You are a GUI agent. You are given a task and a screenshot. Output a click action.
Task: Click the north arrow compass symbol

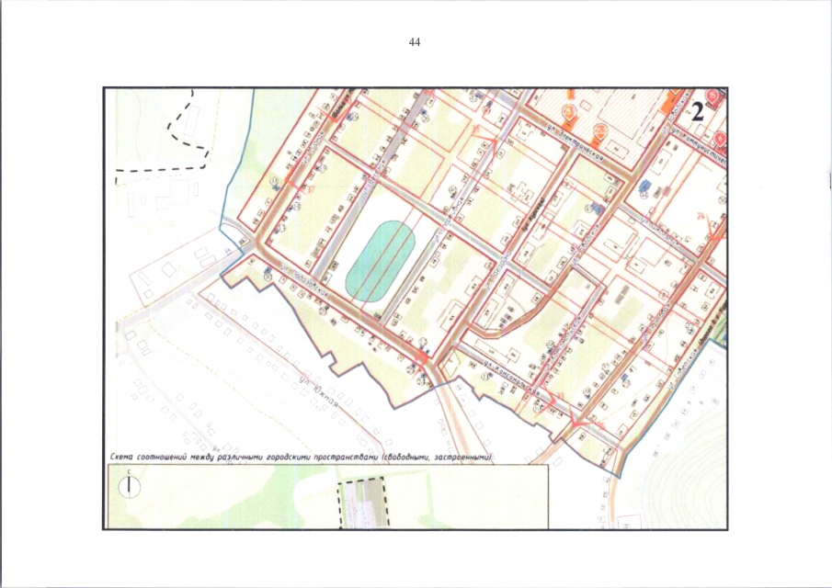pos(131,484)
